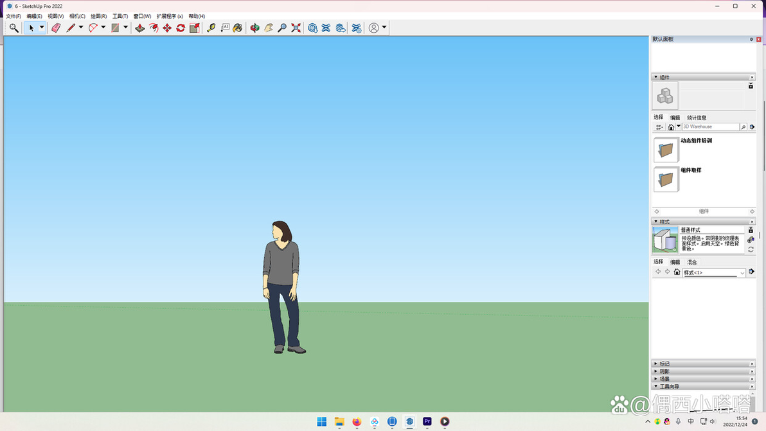Select the Eraser tool
The width and height of the screenshot is (766, 431).
point(56,28)
